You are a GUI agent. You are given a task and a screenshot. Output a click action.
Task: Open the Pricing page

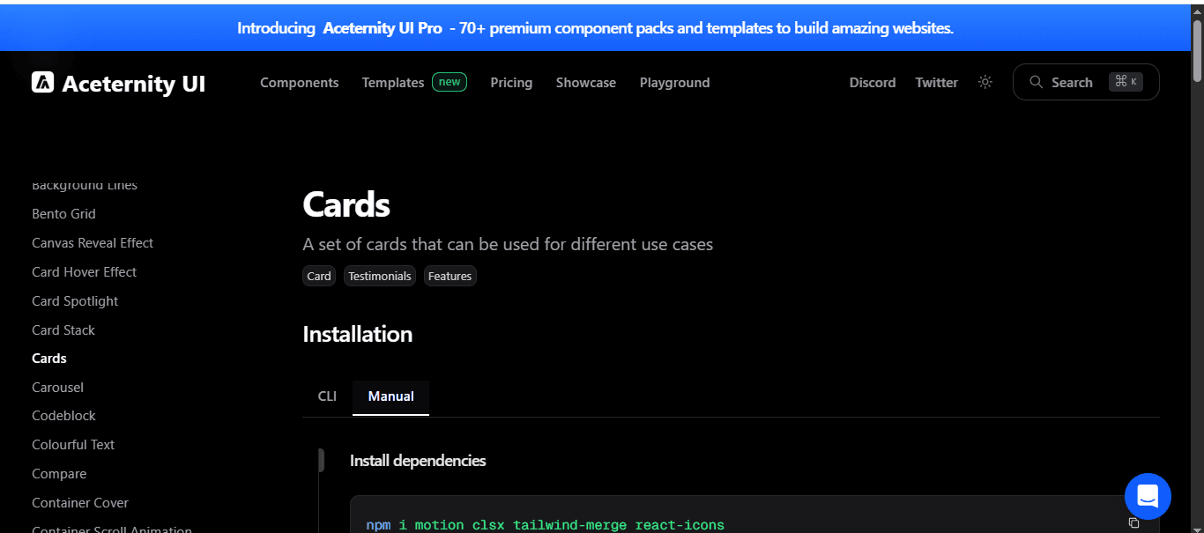(x=511, y=83)
